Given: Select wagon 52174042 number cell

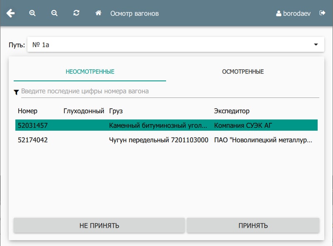Looking at the screenshot, I should (x=33, y=140).
